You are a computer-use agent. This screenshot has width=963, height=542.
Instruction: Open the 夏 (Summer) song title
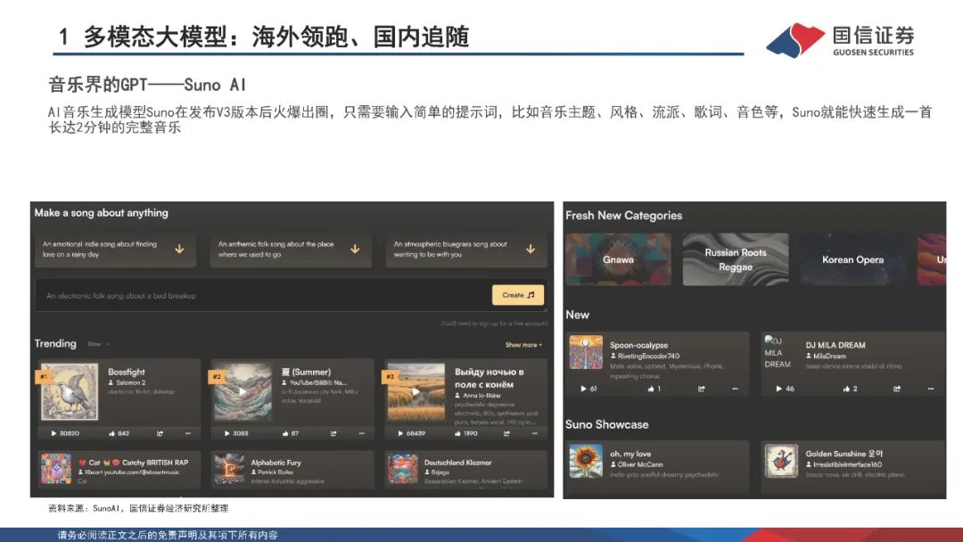306,372
